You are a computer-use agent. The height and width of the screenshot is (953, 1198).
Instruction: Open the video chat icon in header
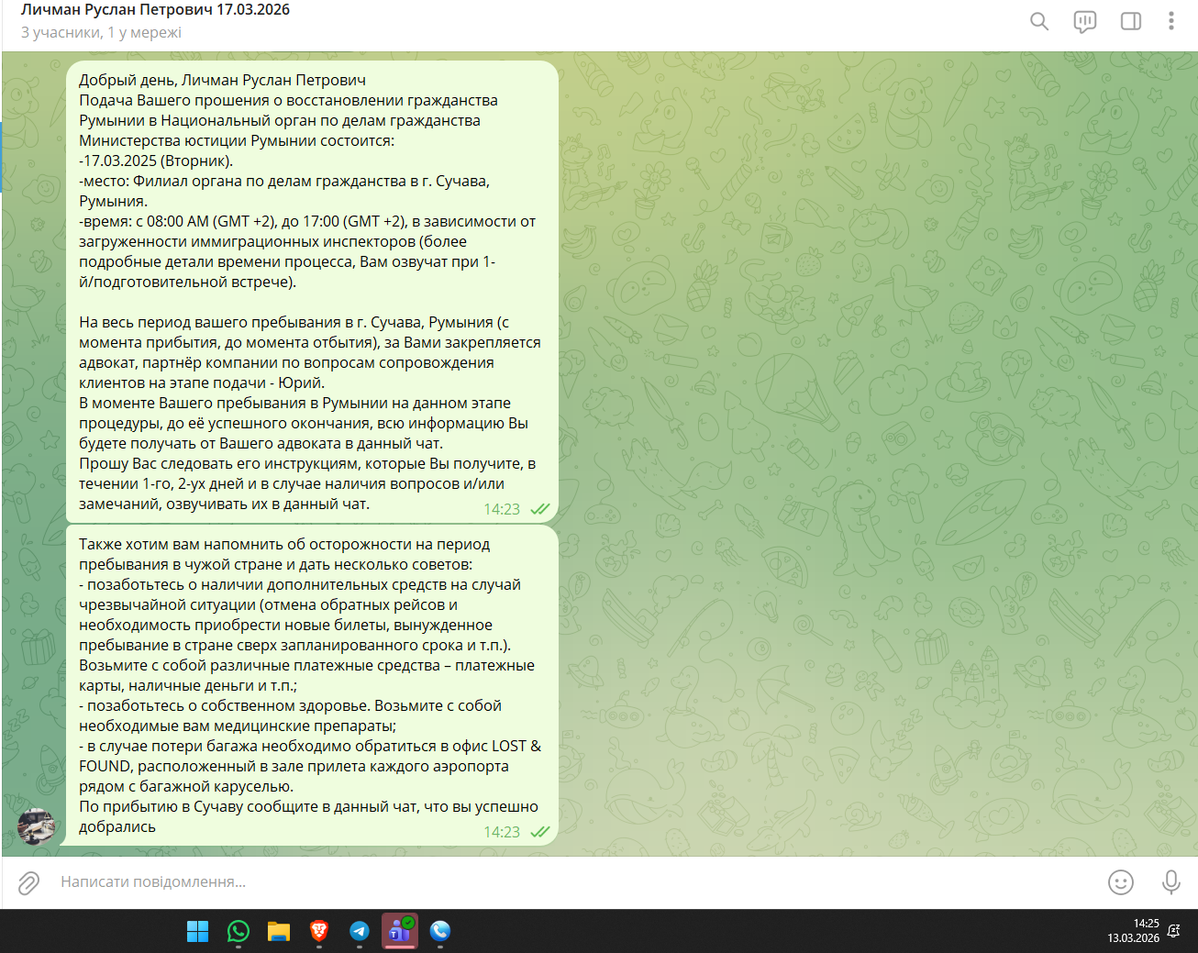(x=1084, y=21)
